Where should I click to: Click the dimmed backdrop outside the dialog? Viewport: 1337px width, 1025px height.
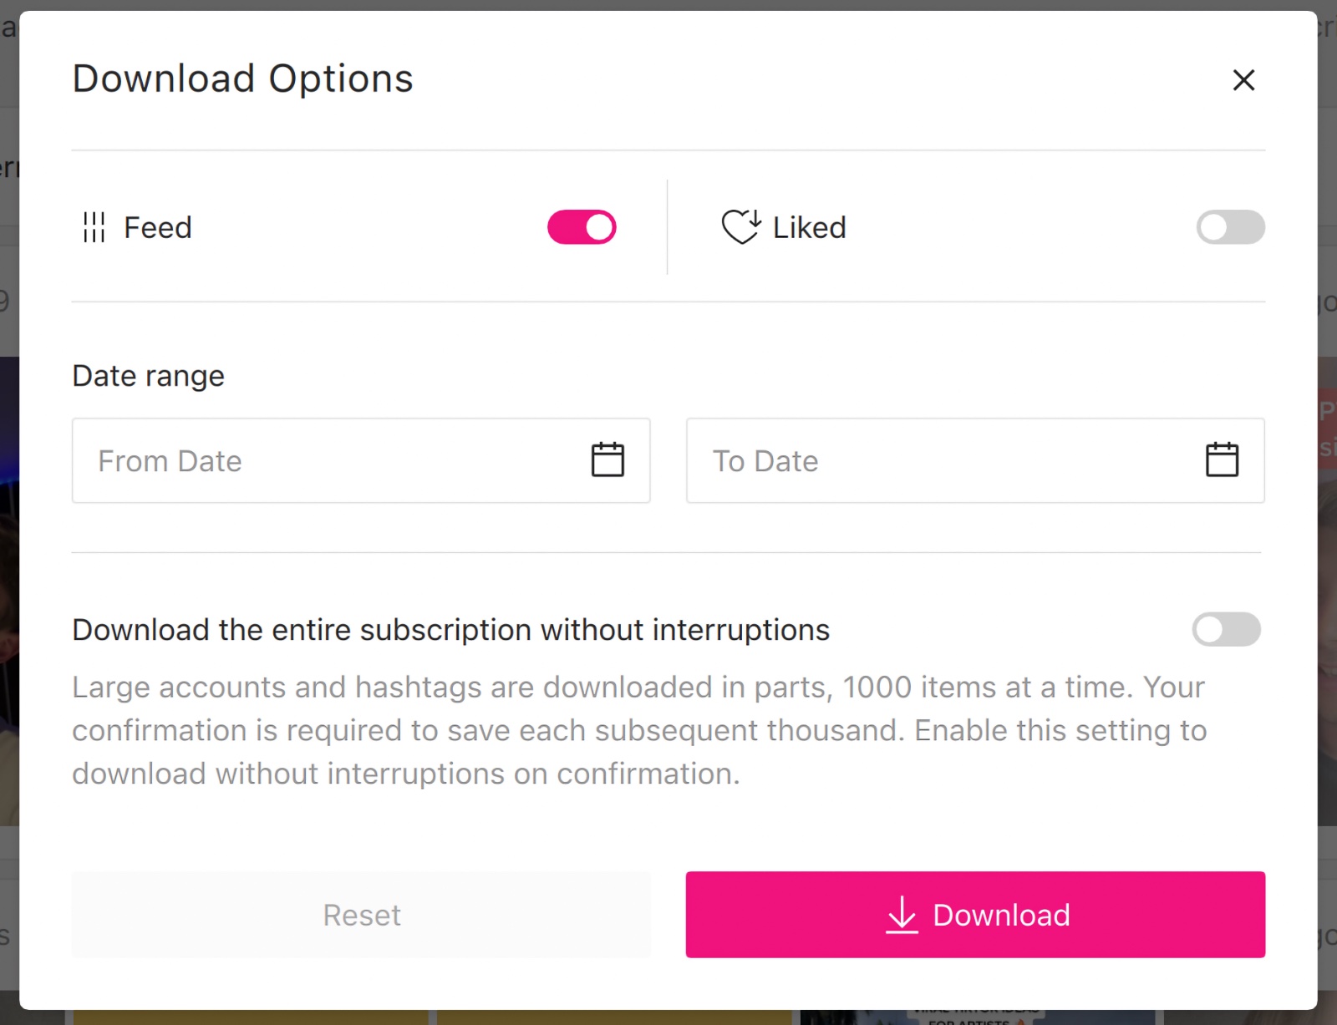coord(1327,585)
